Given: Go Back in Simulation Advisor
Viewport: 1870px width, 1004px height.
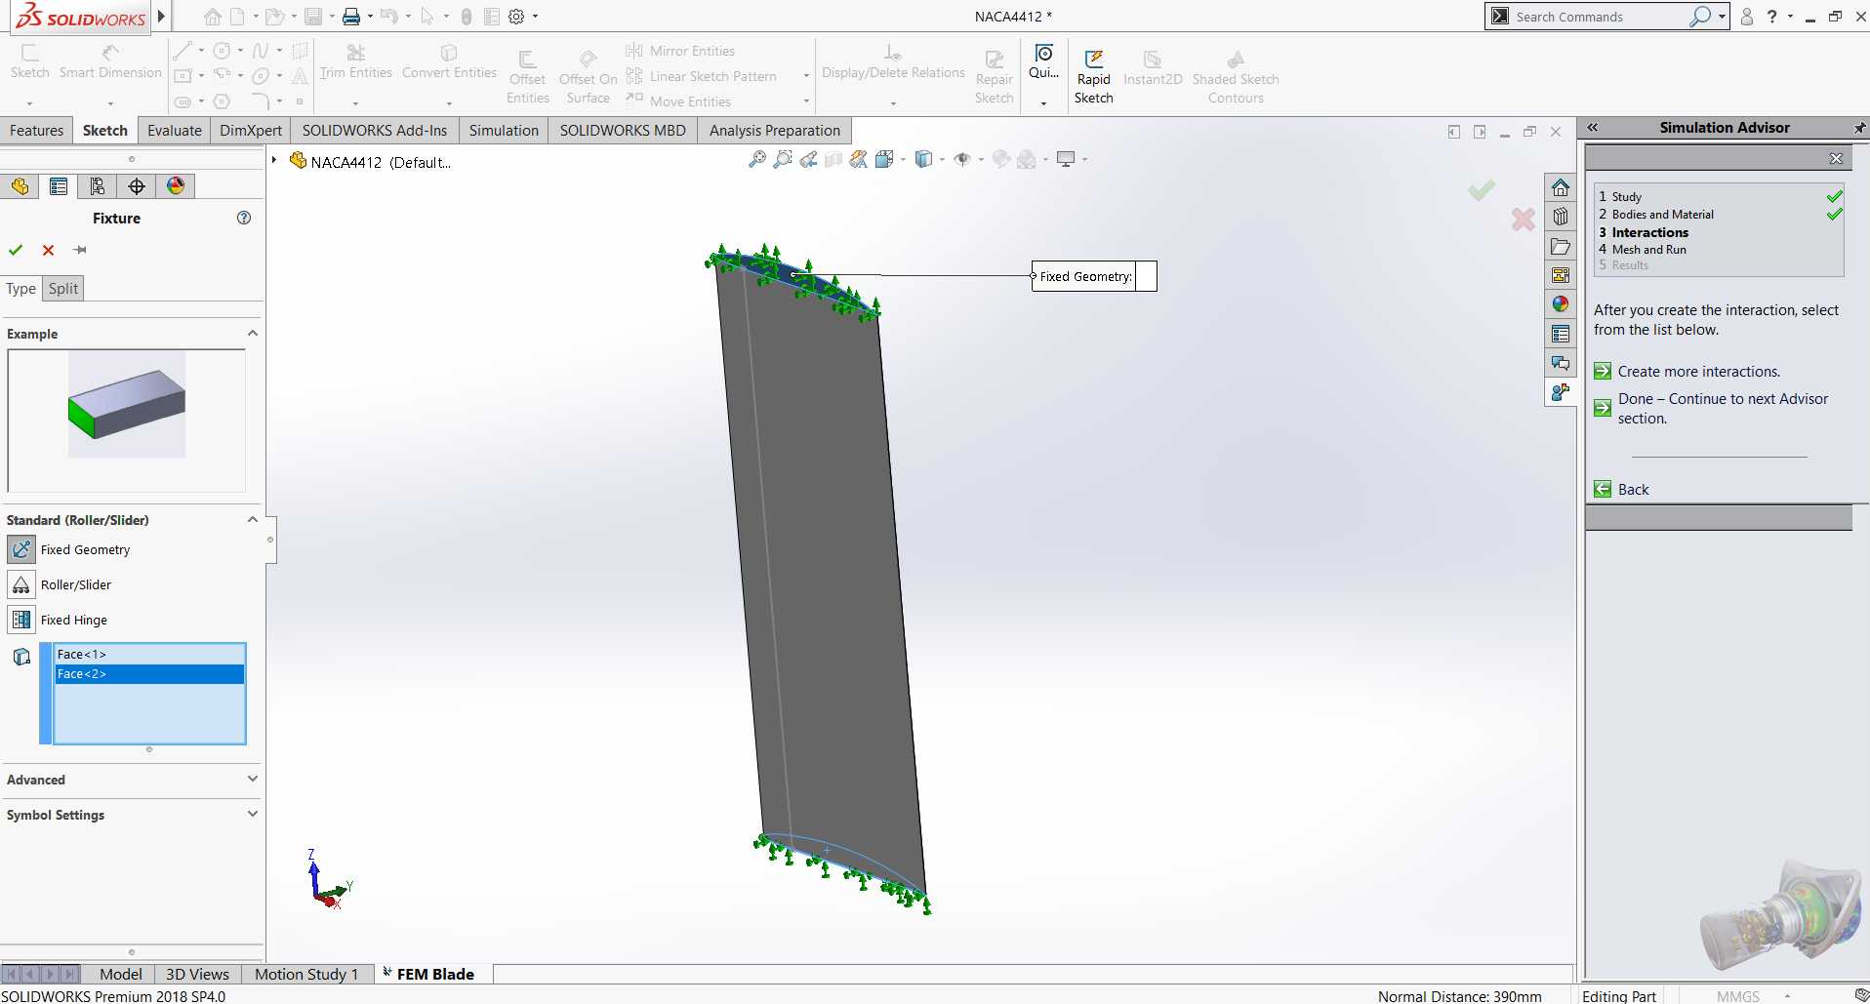Looking at the screenshot, I should click(1633, 490).
